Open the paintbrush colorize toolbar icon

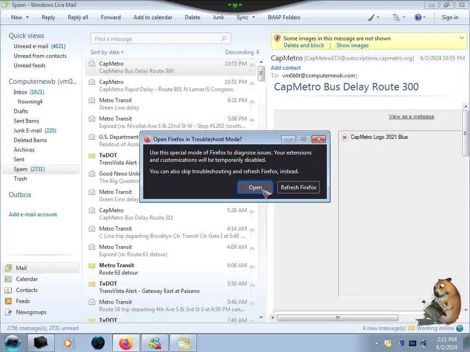[x=371, y=17]
